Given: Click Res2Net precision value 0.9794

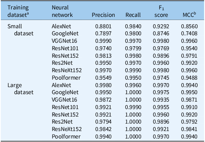Looking at the screenshot, I should point(103,122).
